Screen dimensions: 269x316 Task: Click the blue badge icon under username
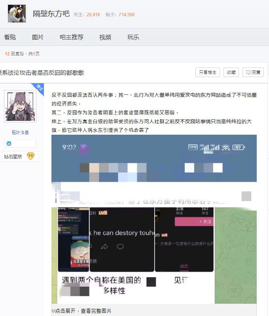point(9,144)
